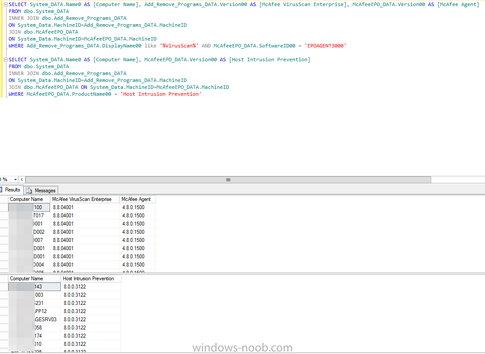Place cursor in [Host Intrusion Prevention] alias
This screenshot has height=354, width=485.
pos(269,60)
